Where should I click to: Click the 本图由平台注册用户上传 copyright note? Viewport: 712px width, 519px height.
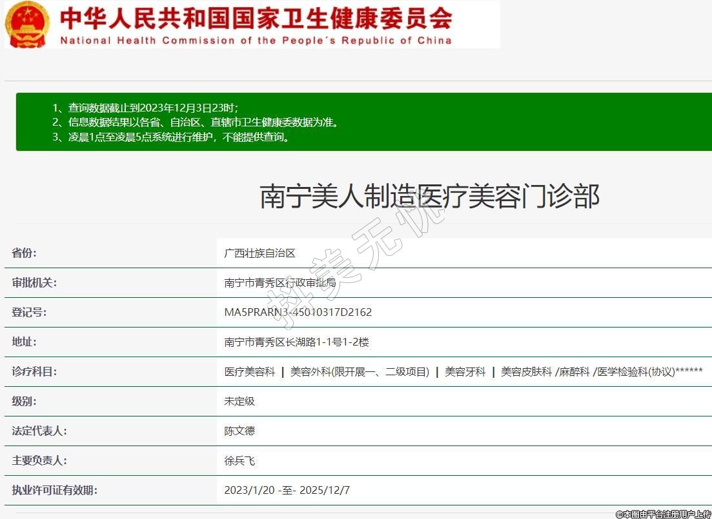pyautogui.click(x=663, y=514)
